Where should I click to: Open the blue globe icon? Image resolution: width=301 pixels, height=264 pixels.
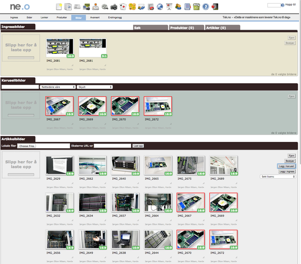tap(160, 7)
